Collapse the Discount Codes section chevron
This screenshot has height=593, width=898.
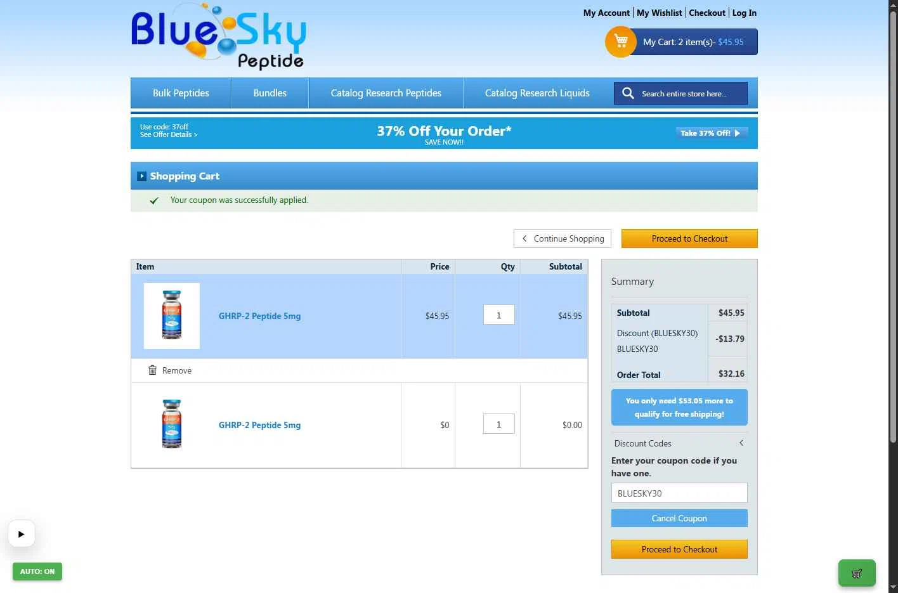point(741,443)
